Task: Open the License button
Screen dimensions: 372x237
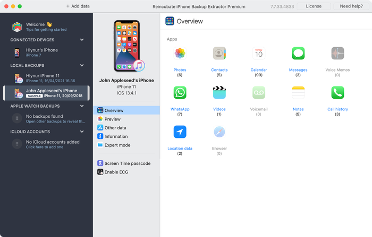Action: click(314, 6)
